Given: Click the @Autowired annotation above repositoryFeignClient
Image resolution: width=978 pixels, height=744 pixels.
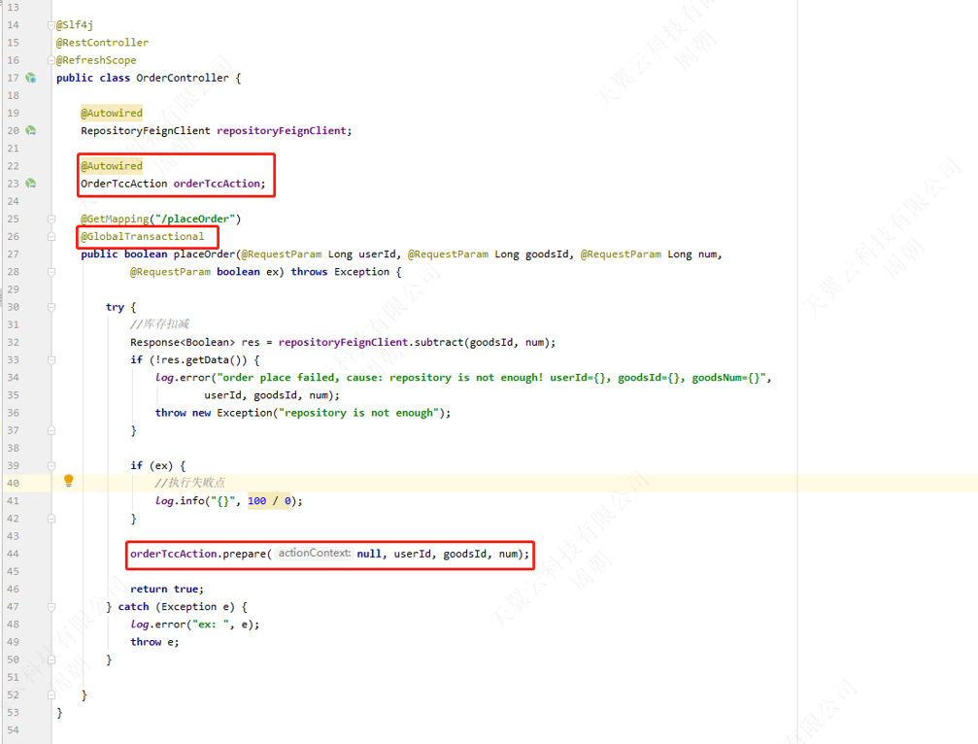Looking at the screenshot, I should (x=112, y=113).
